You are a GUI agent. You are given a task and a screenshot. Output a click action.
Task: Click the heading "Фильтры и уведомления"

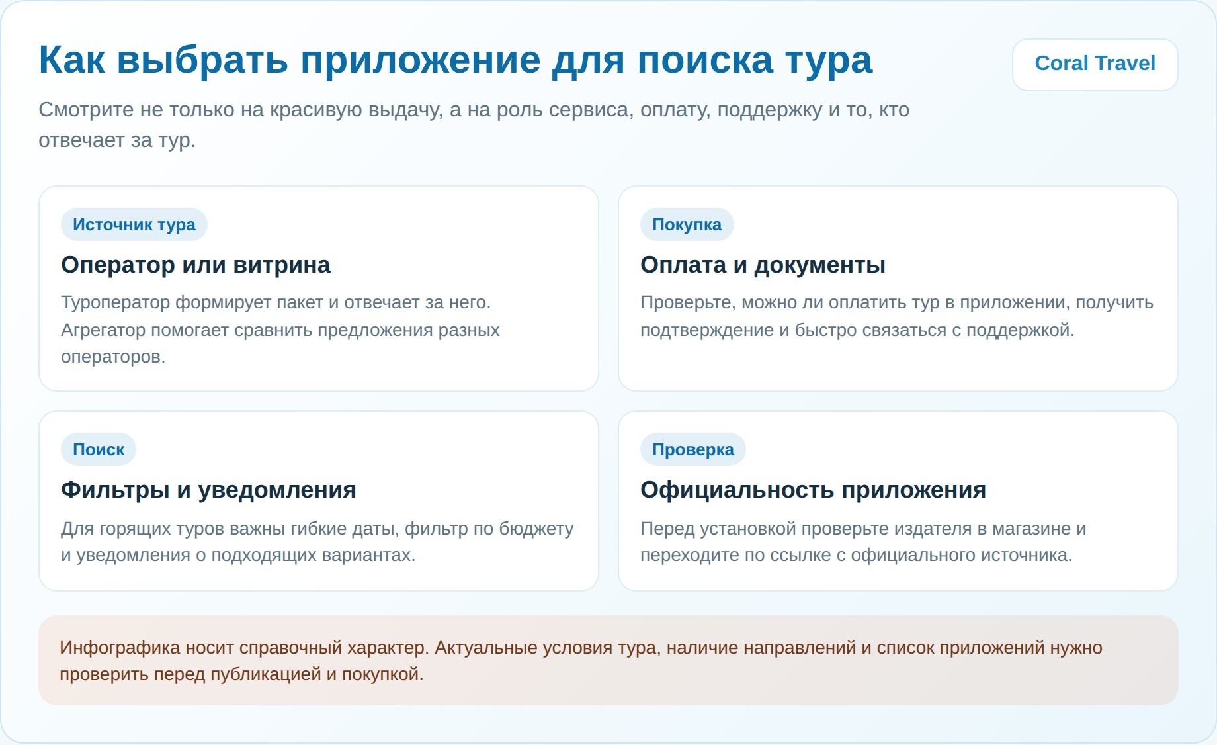click(x=208, y=490)
